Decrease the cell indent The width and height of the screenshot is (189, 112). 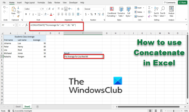point(69,14)
